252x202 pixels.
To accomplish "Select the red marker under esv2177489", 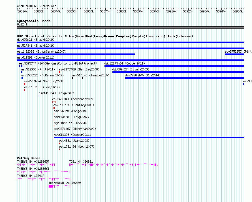I will pos(59,72).
